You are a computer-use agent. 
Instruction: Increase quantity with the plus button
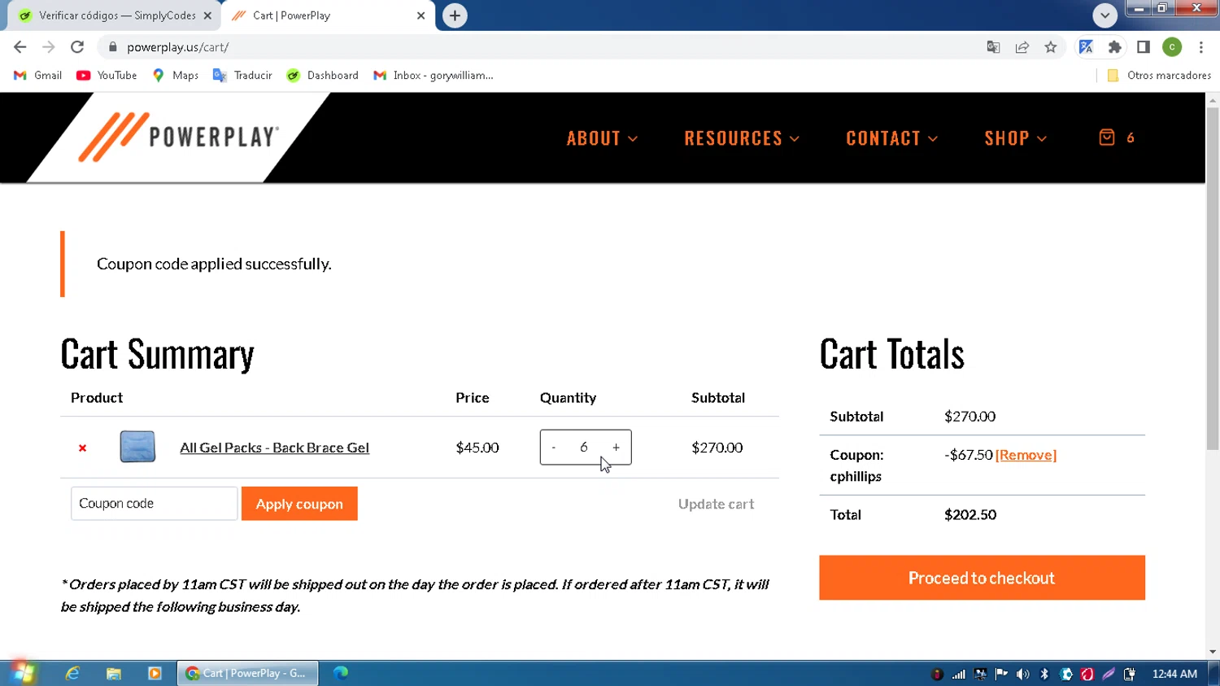tap(616, 448)
